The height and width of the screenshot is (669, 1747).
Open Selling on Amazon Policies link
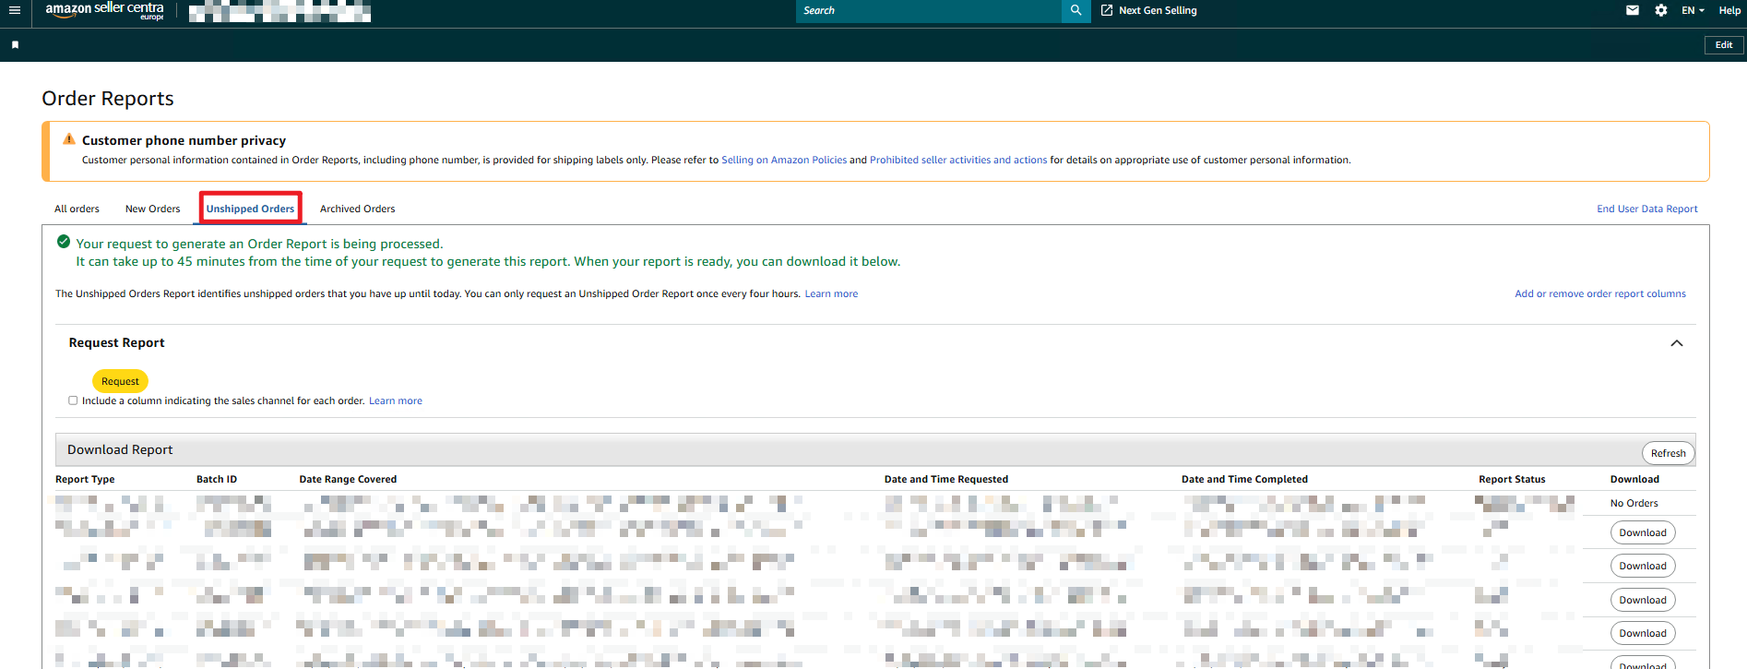coord(783,160)
